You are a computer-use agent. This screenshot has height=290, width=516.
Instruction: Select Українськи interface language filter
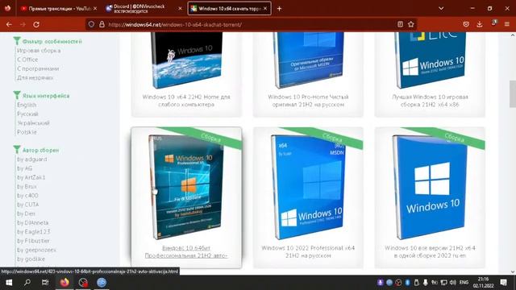(33, 123)
